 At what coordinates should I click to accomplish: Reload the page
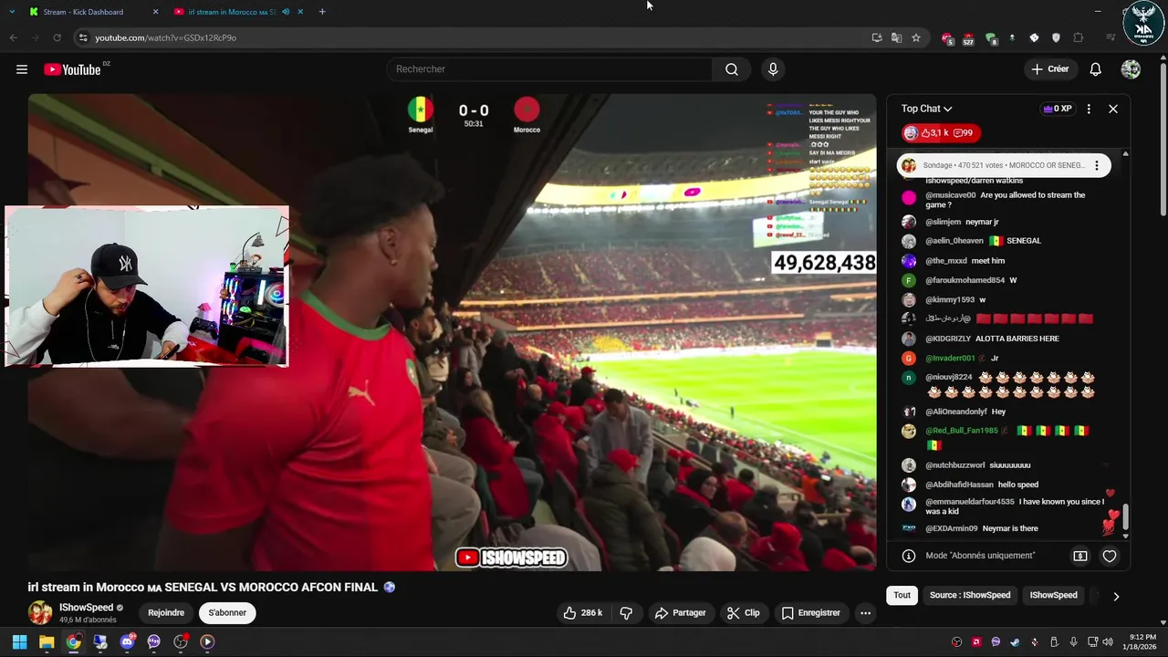click(57, 37)
